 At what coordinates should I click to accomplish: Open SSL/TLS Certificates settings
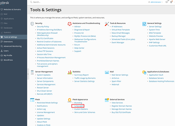point(45,38)
